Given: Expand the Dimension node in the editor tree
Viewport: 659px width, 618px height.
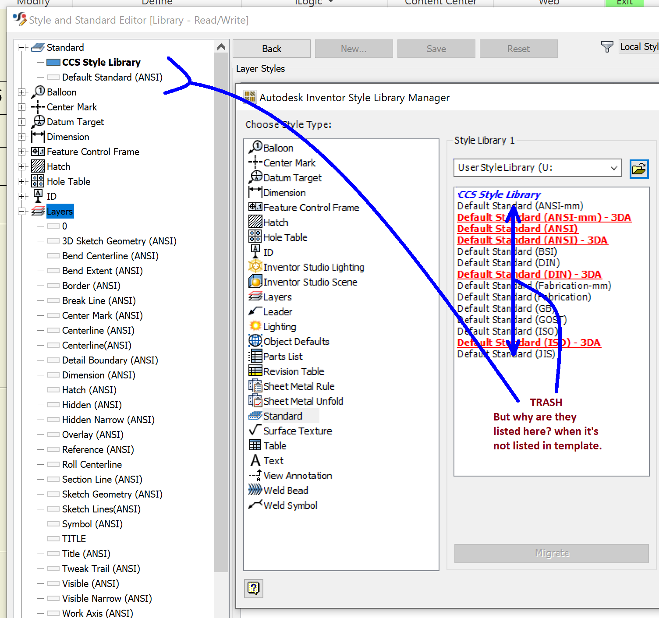Looking at the screenshot, I should [x=22, y=137].
